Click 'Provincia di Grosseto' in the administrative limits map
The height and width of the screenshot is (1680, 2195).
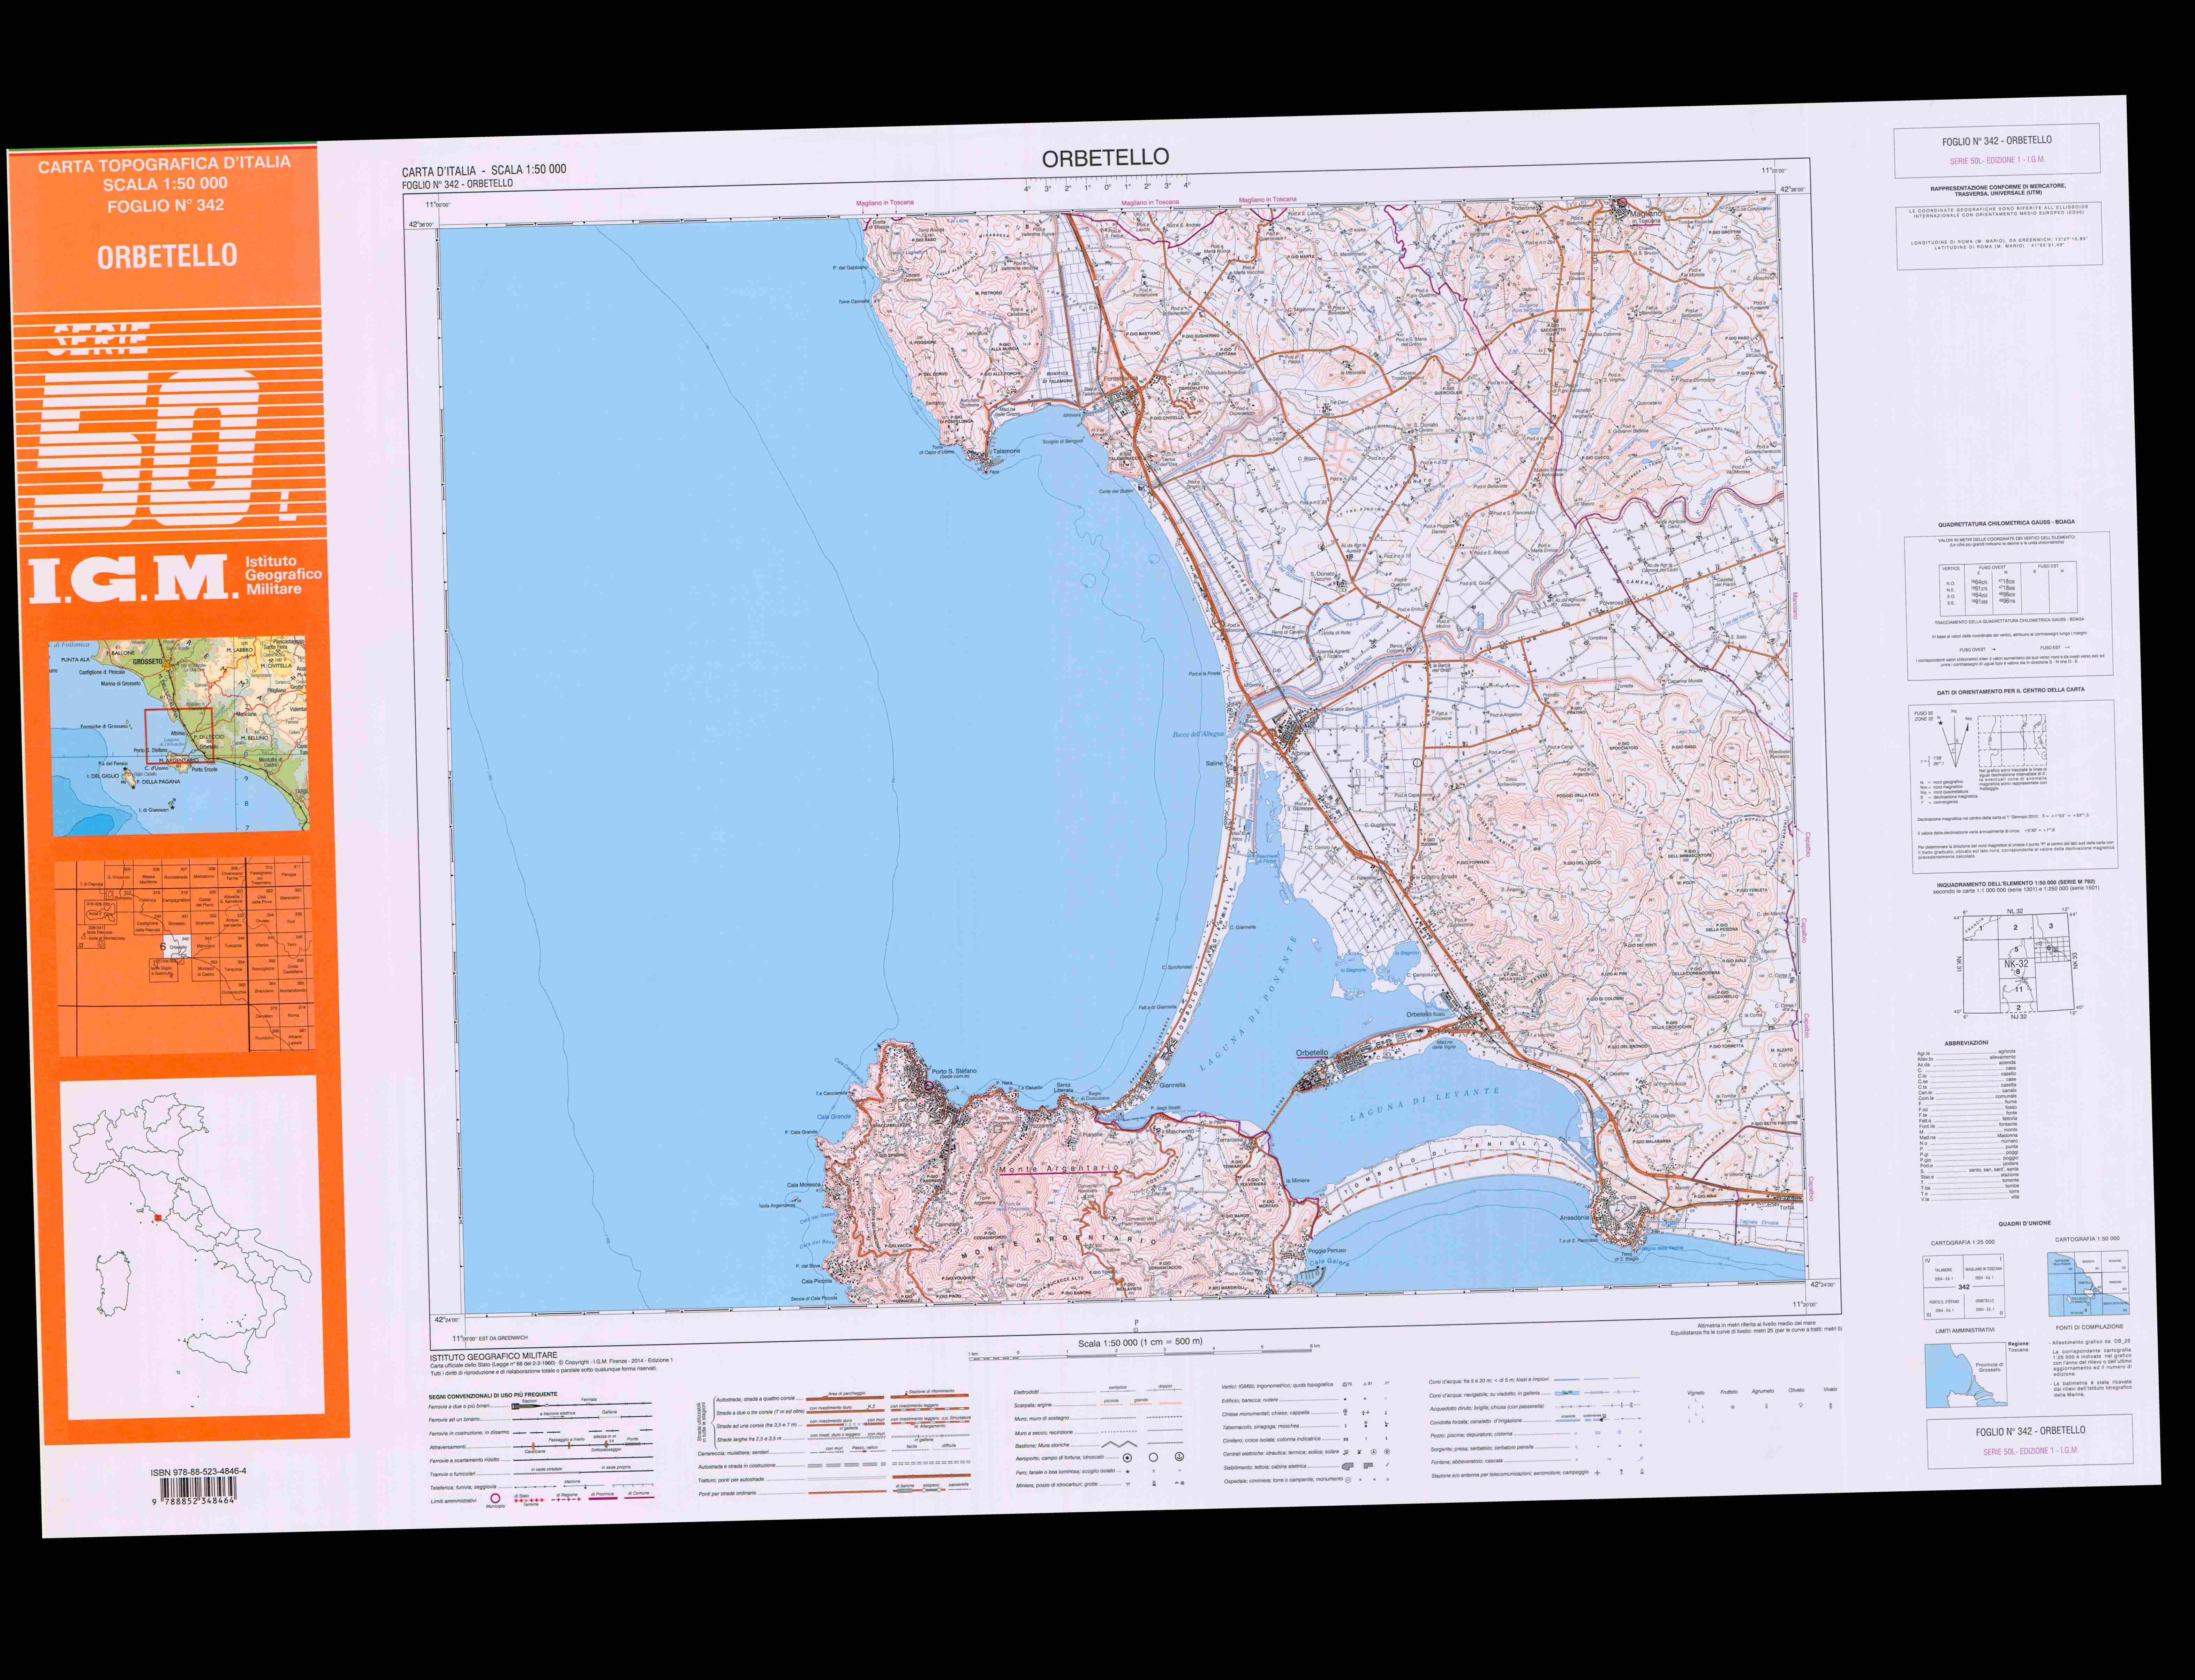pyautogui.click(x=1990, y=1367)
